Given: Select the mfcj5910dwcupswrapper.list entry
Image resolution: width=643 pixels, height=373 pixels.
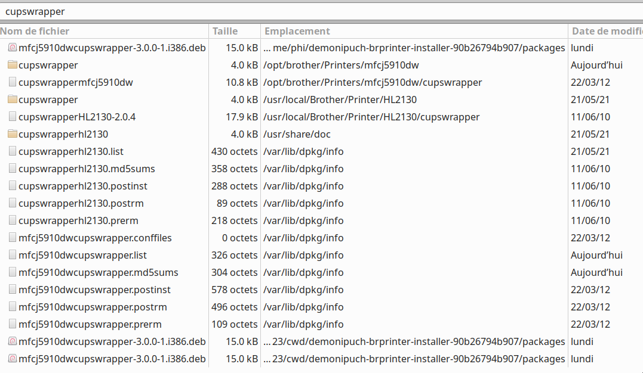Looking at the screenshot, I should 82,255.
